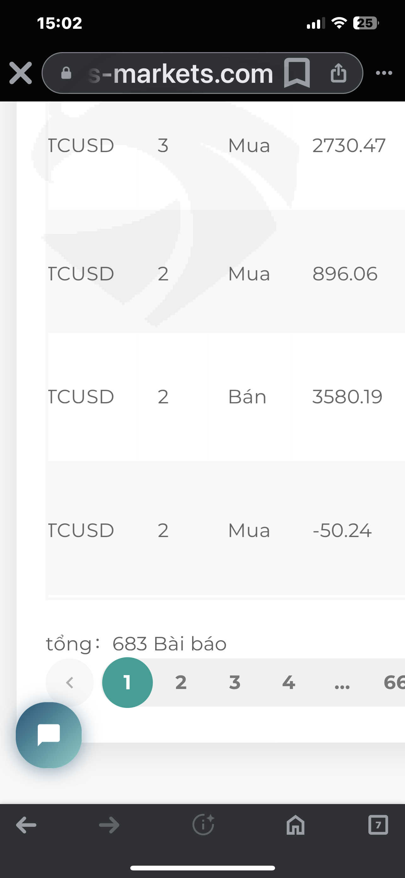Expand more pages via ellipsis
This screenshot has width=405, height=878.
[342, 683]
